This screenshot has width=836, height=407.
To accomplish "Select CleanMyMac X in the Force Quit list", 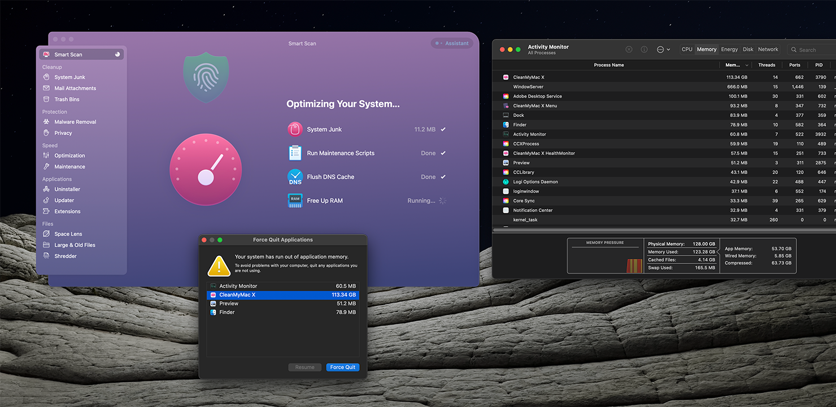I will click(x=282, y=295).
